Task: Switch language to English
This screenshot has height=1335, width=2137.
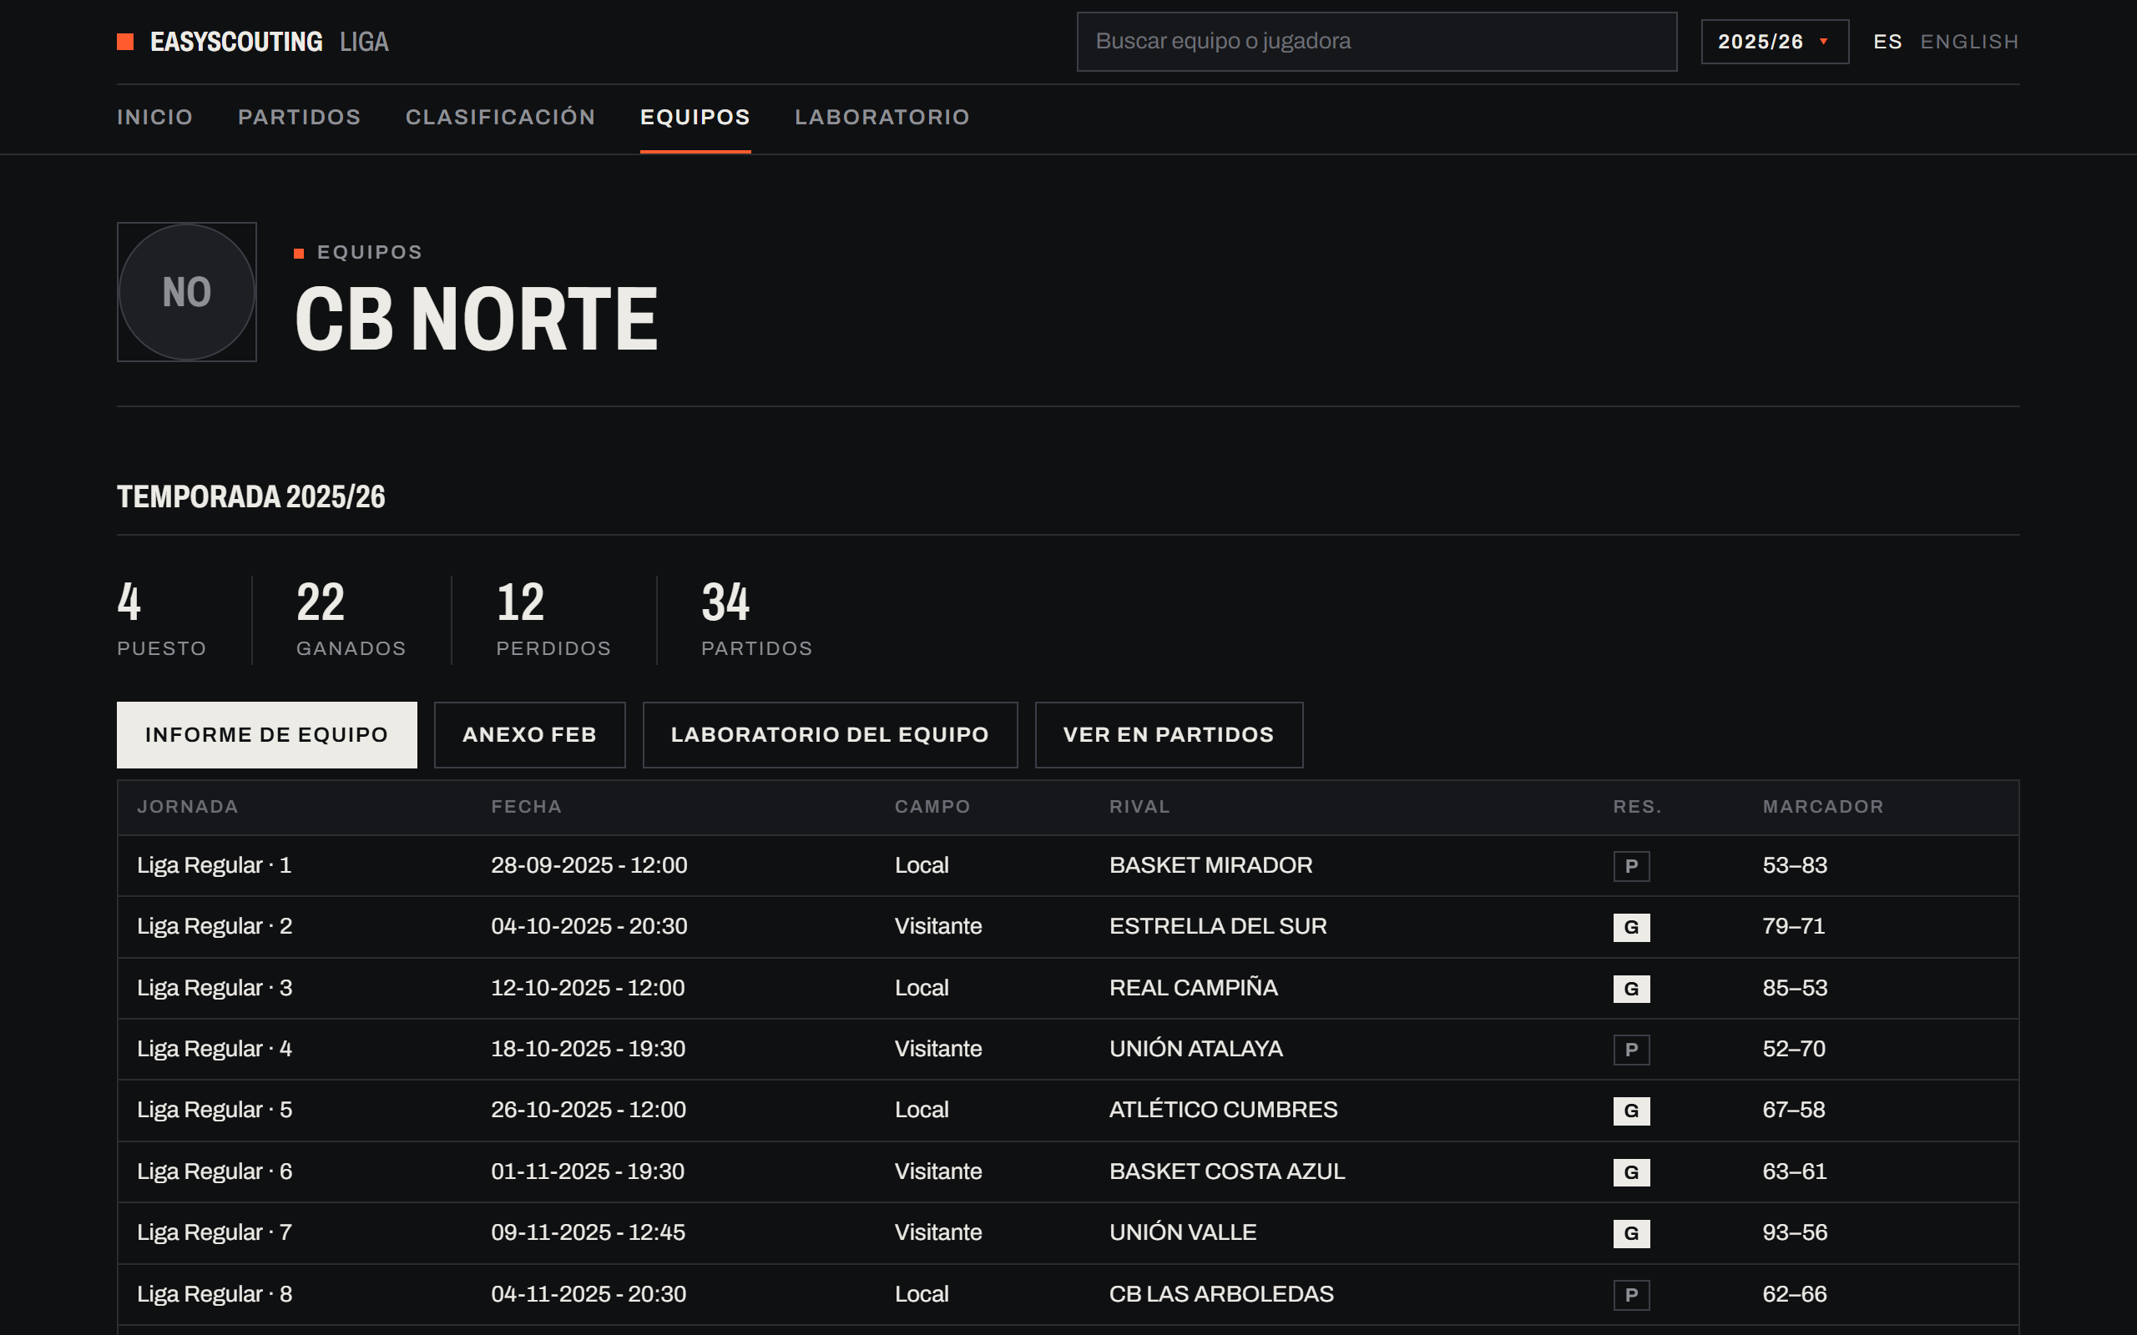Action: (1969, 42)
